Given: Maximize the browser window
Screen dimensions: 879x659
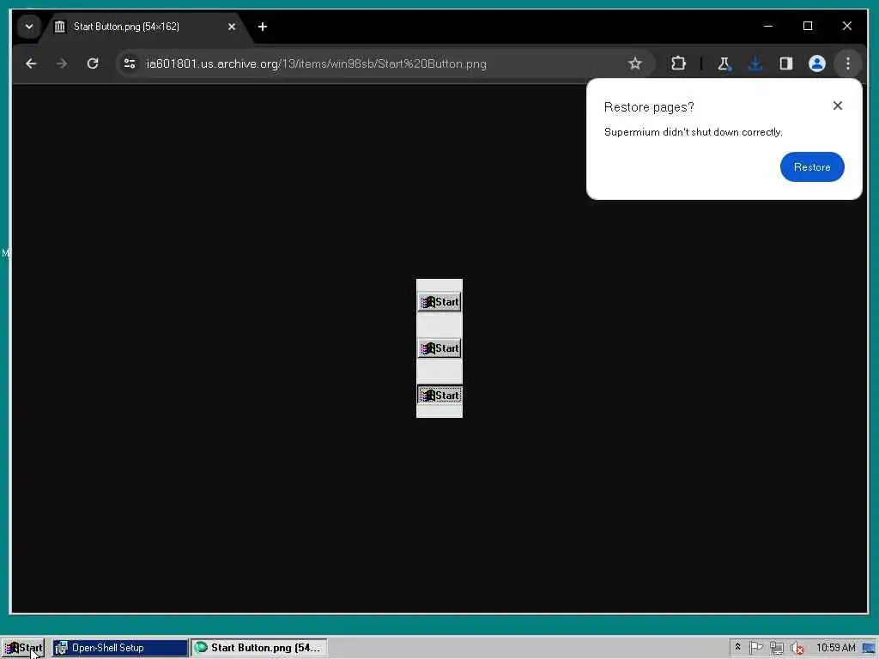Looking at the screenshot, I should coord(807,26).
